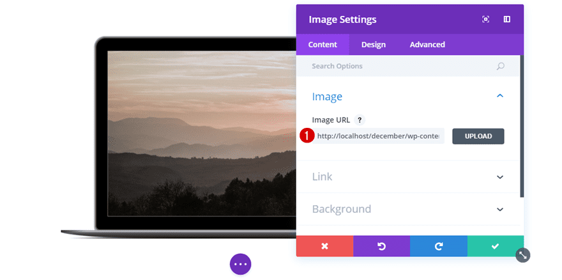Click the expand modal fullscreen icon
This screenshot has width=562, height=280.
point(485,19)
